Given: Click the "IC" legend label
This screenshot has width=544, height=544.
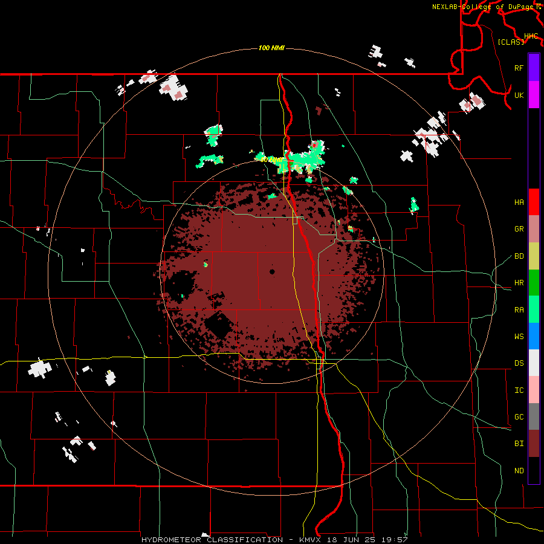Looking at the screenshot, I should [519, 390].
